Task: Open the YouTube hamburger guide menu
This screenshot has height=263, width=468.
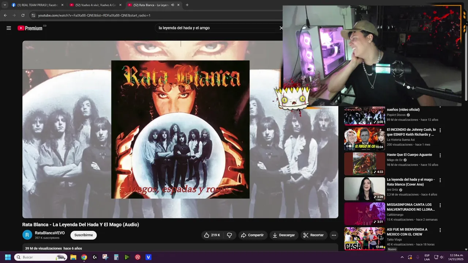Action: pyautogui.click(x=9, y=28)
